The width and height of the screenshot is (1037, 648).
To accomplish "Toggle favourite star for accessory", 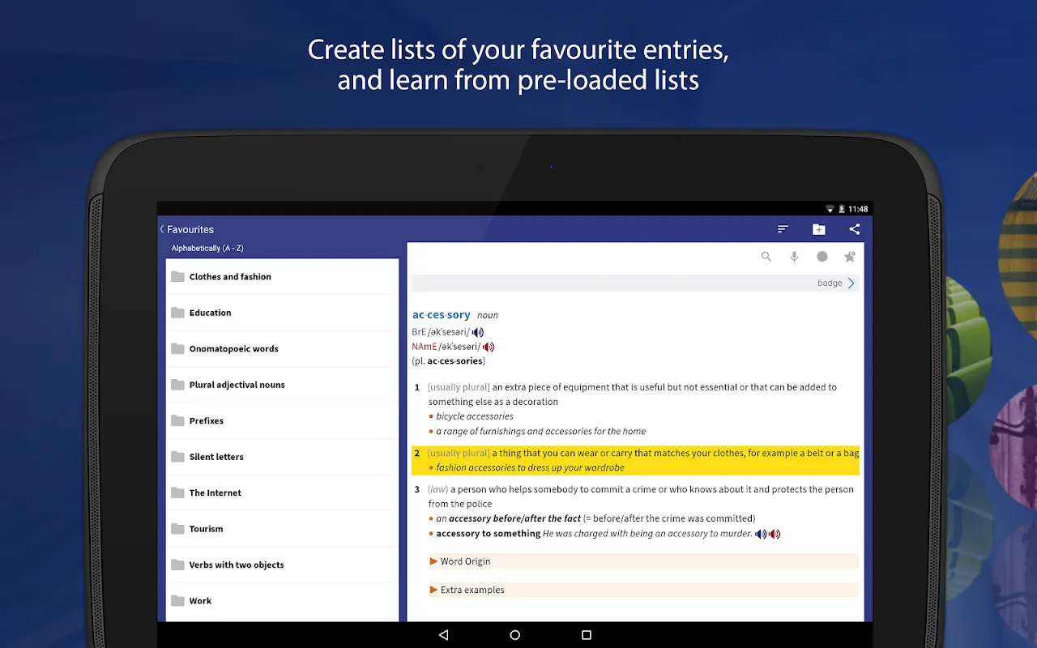I will click(850, 257).
